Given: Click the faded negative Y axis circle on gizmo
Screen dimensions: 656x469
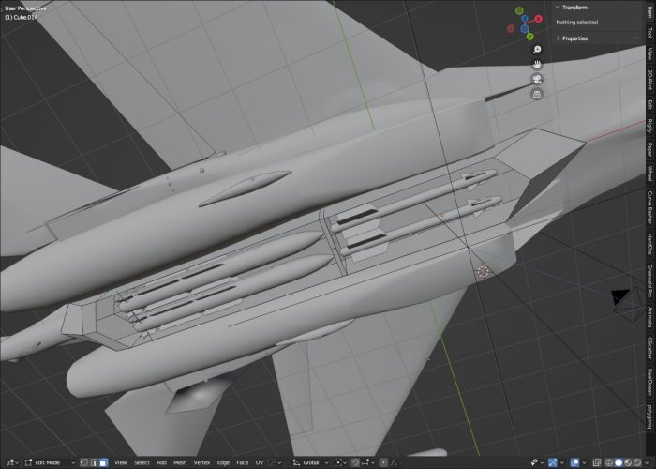Looking at the screenshot, I should click(x=519, y=10).
